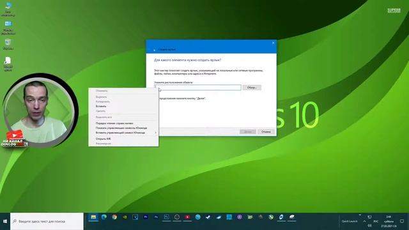Open the notification center icon
The image size is (409, 230).
pyautogui.click(x=402, y=221)
